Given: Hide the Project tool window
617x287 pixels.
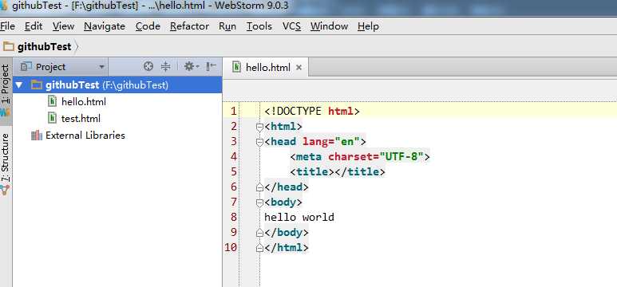Looking at the screenshot, I should click(212, 66).
